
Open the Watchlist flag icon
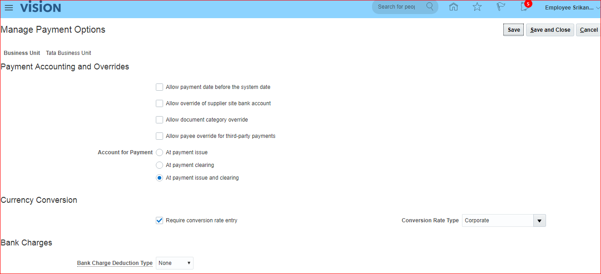pos(501,7)
